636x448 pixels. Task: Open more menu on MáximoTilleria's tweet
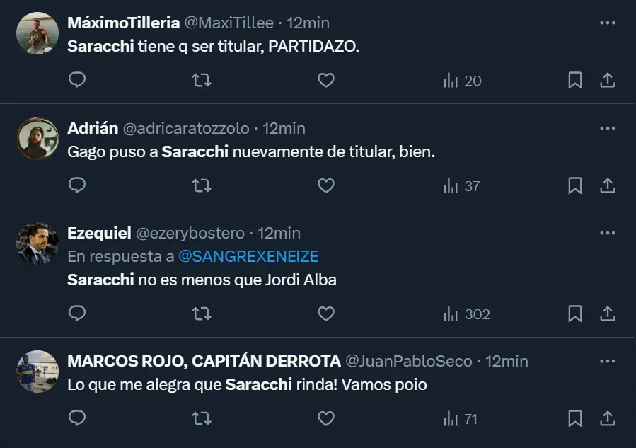pos(607,23)
